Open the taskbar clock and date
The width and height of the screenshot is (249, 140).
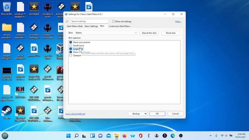pos(240,136)
